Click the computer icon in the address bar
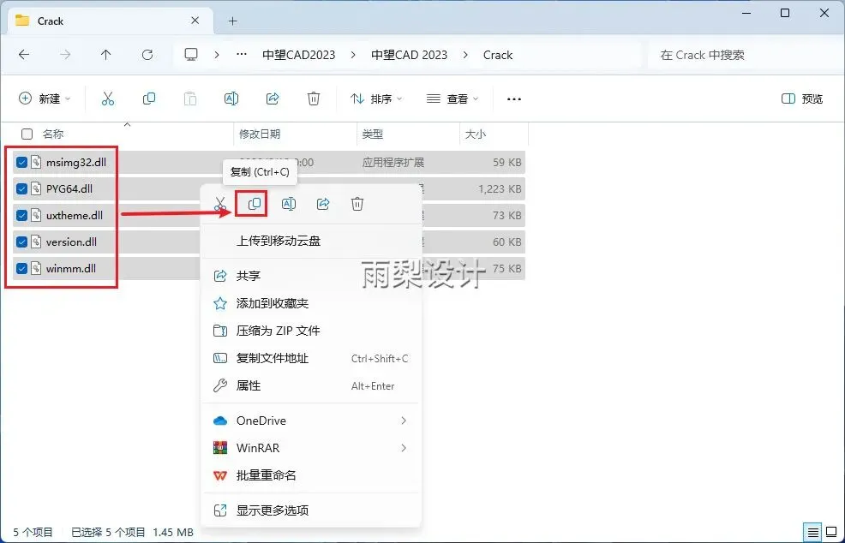The width and height of the screenshot is (845, 543). [x=191, y=55]
